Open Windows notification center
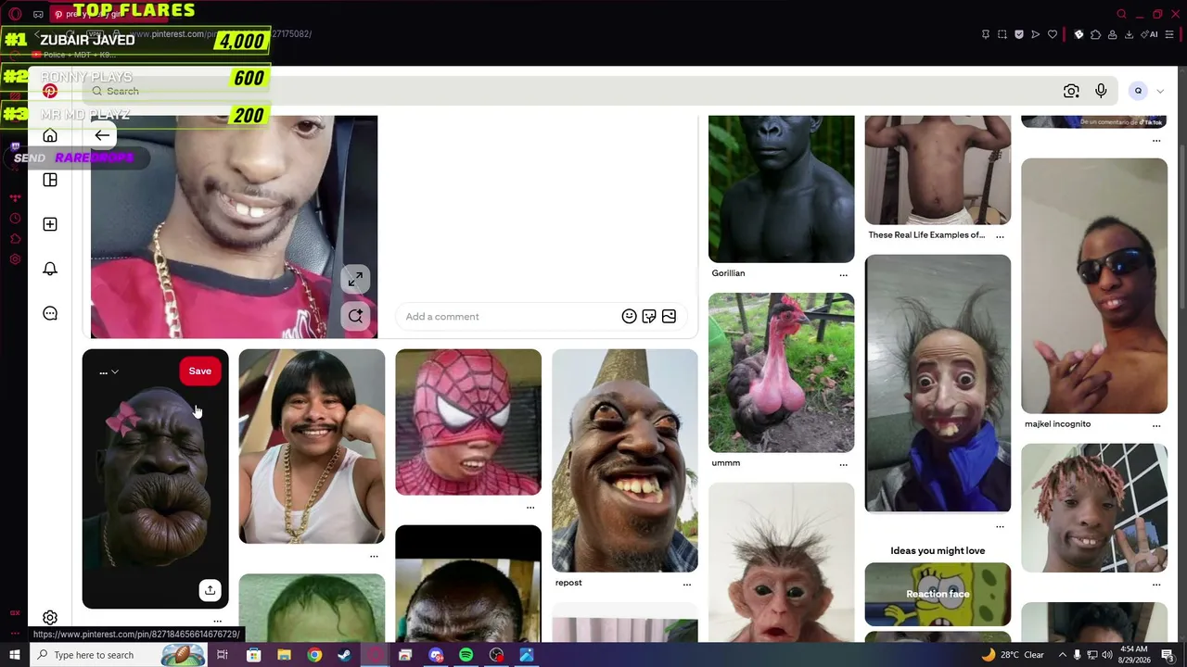 1168,655
